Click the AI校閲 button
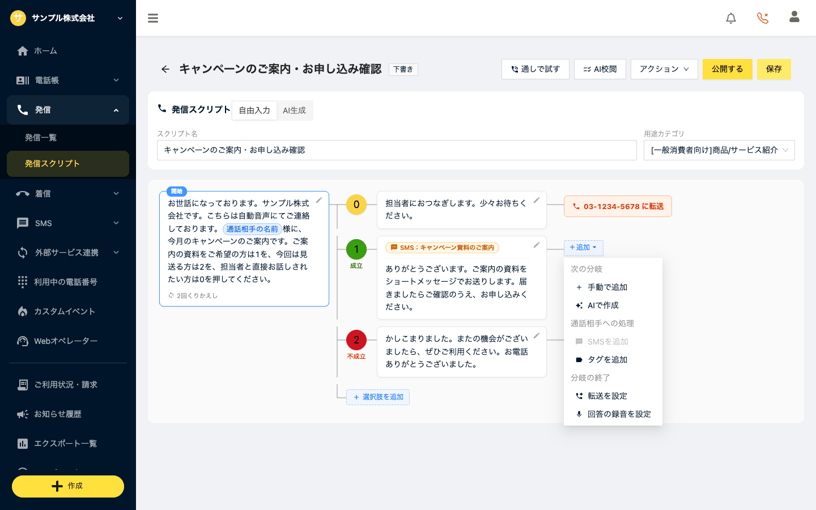This screenshot has width=816, height=510. coord(600,69)
